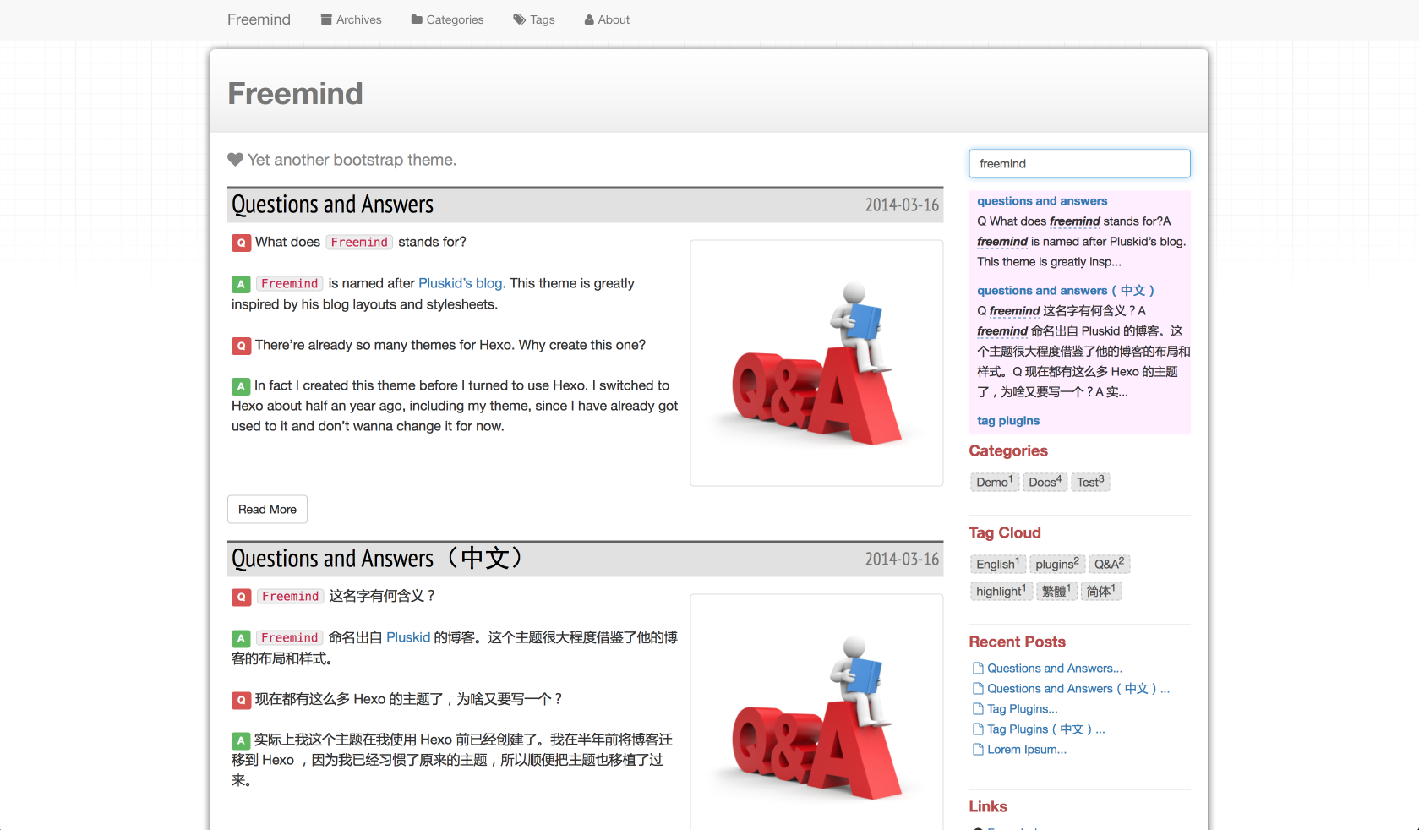
Task: Click the Recent Posts sidebar heading
Action: [x=1017, y=642]
